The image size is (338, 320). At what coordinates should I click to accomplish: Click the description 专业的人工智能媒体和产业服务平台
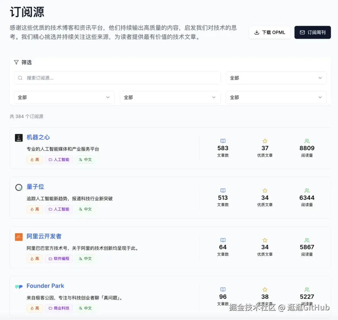coord(63,149)
